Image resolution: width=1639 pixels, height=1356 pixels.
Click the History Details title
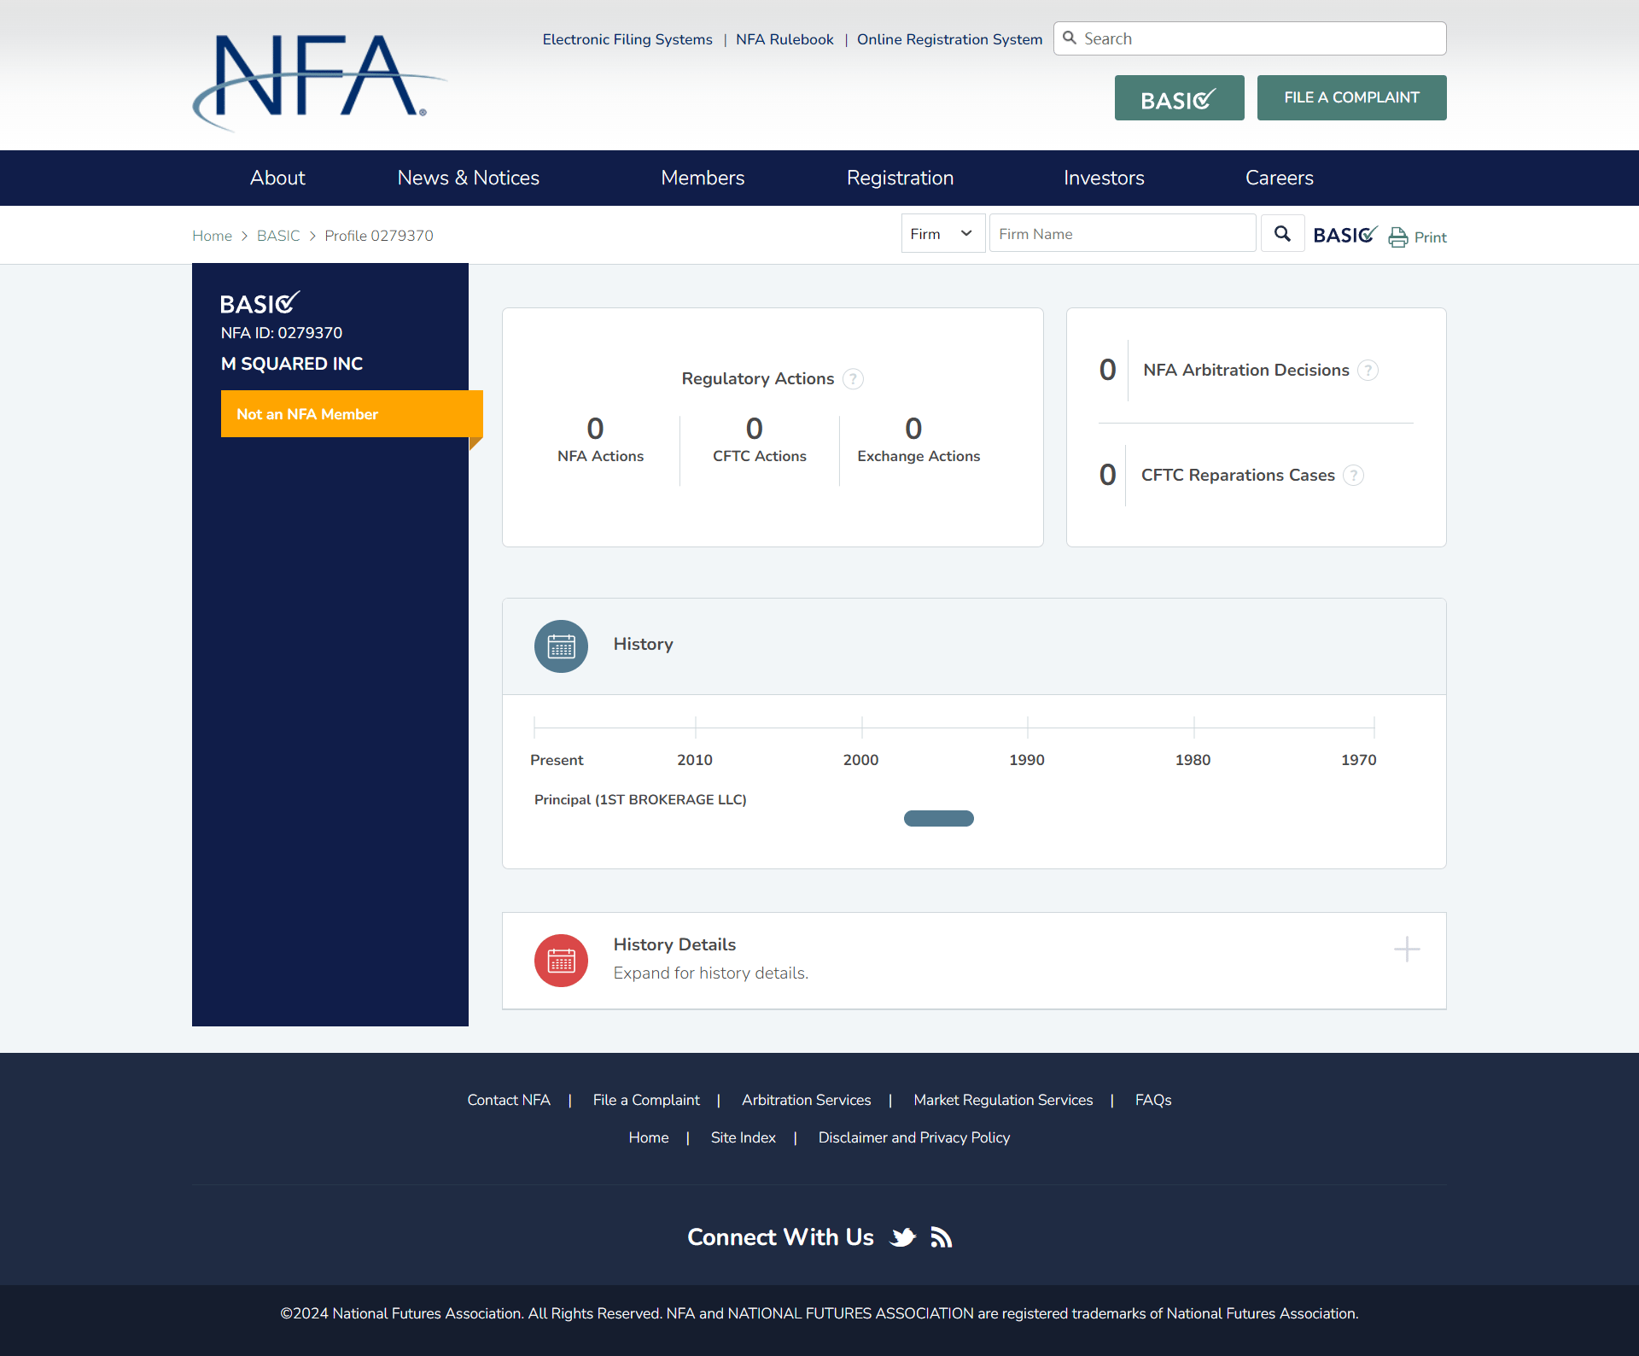pos(674,944)
